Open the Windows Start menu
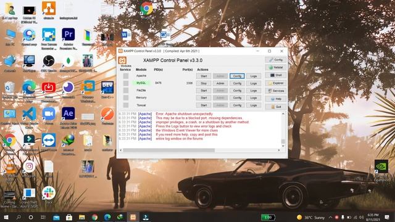Viewport: 395px width, 222px height. [x=6, y=217]
